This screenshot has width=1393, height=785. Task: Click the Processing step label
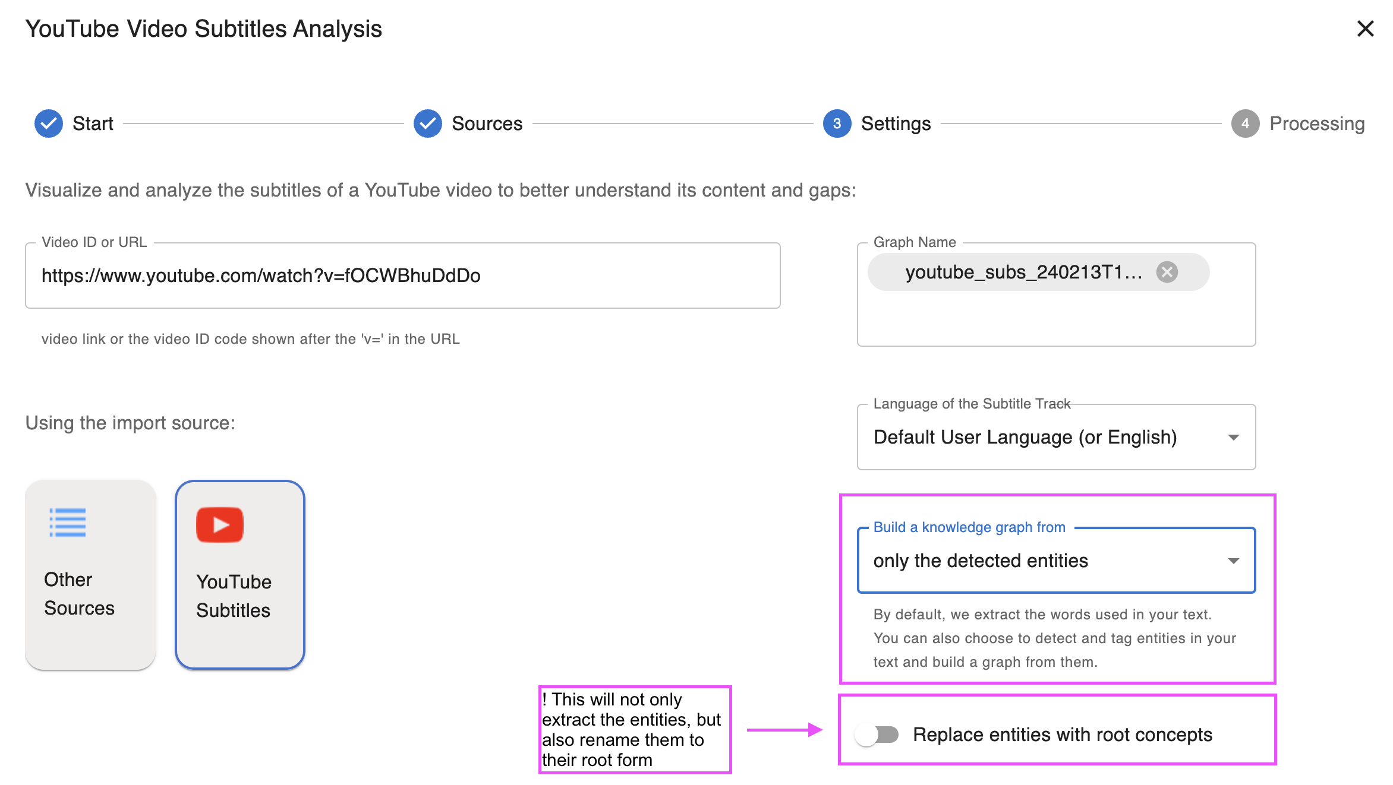coord(1316,124)
